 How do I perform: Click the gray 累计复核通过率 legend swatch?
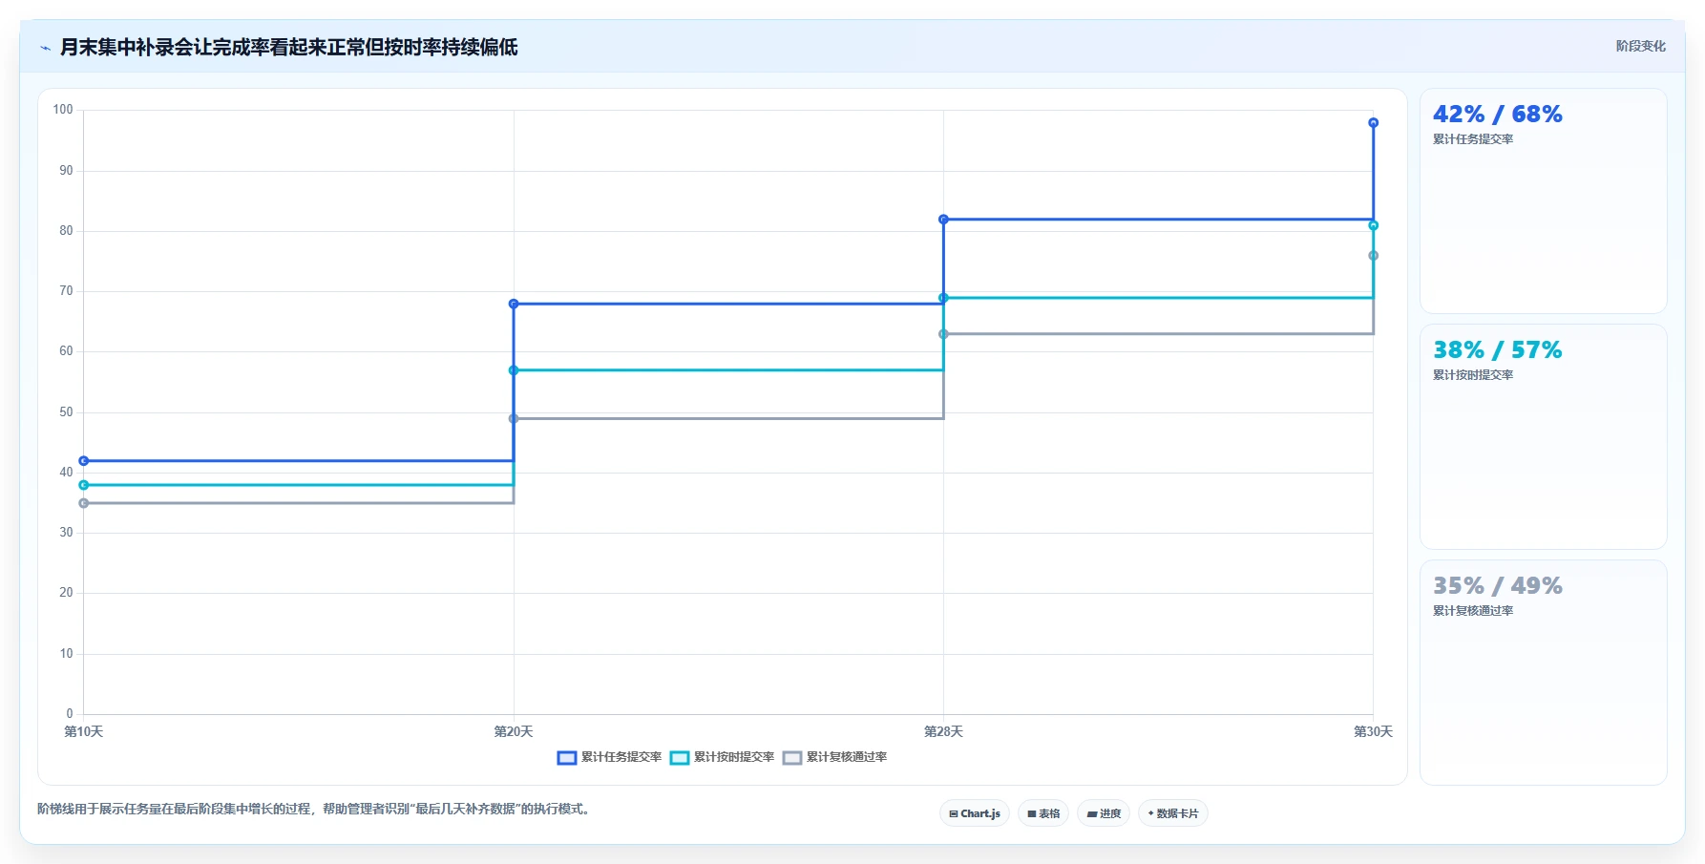tap(792, 758)
